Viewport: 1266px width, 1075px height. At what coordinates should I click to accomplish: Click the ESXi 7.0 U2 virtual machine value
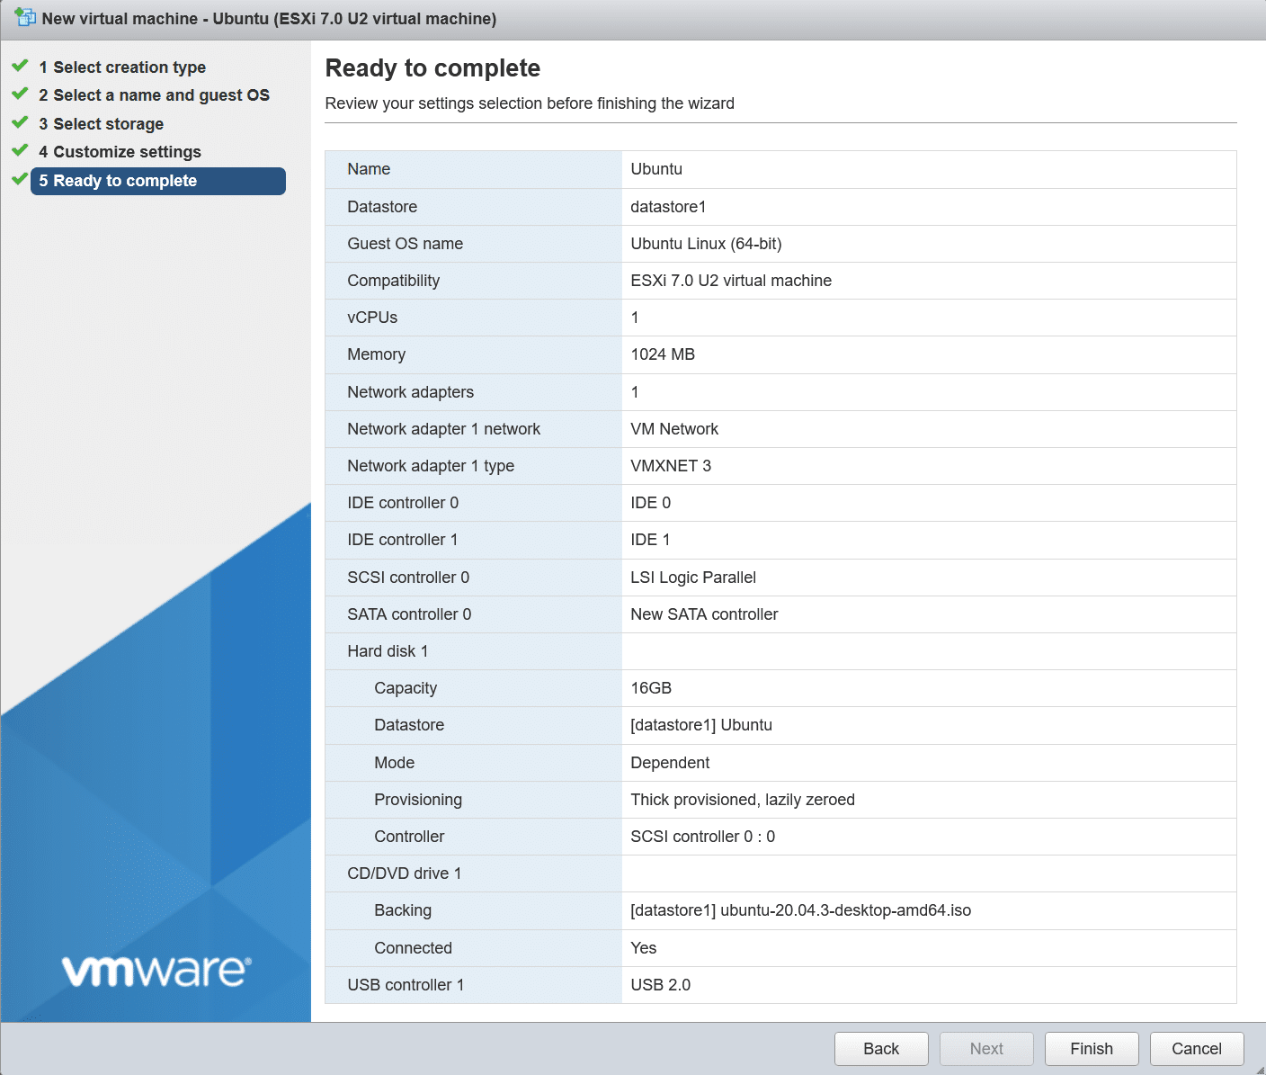731,281
